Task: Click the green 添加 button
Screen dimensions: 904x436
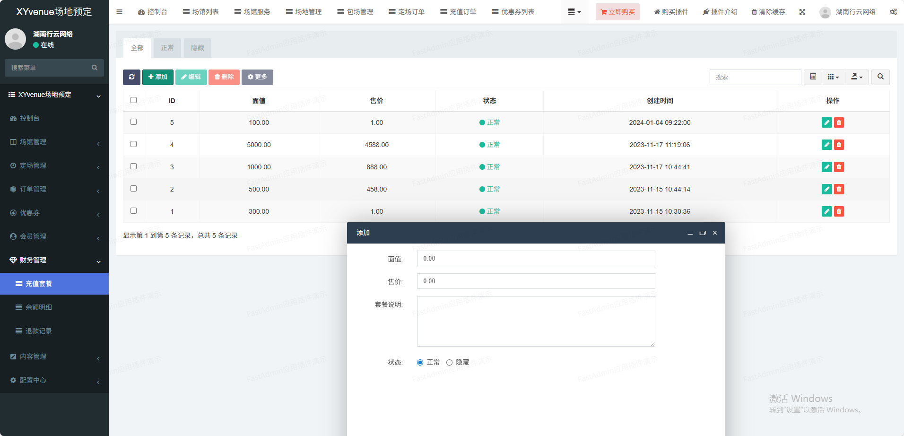Action: click(157, 77)
